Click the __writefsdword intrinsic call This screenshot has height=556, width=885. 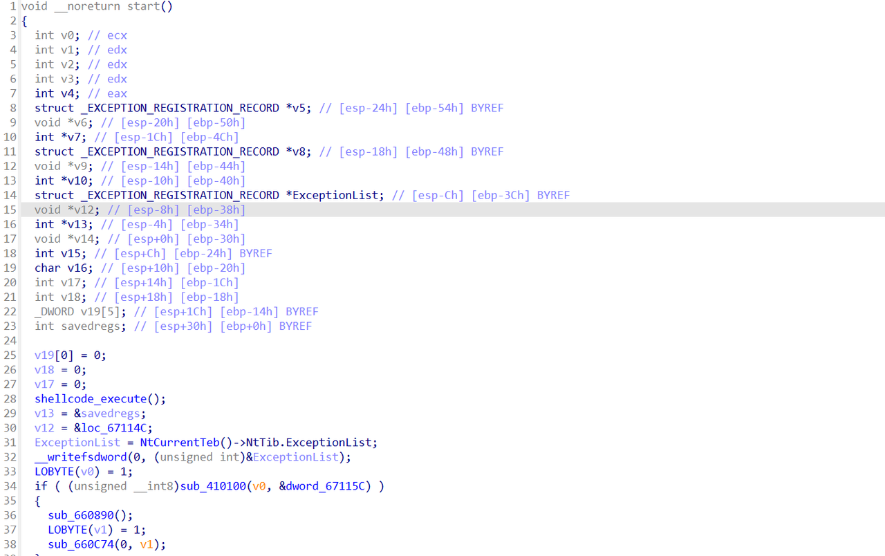coord(80,457)
